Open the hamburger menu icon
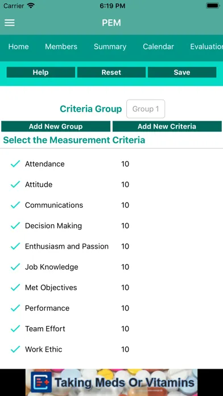Screen dimensions: 223x396 tap(10, 23)
